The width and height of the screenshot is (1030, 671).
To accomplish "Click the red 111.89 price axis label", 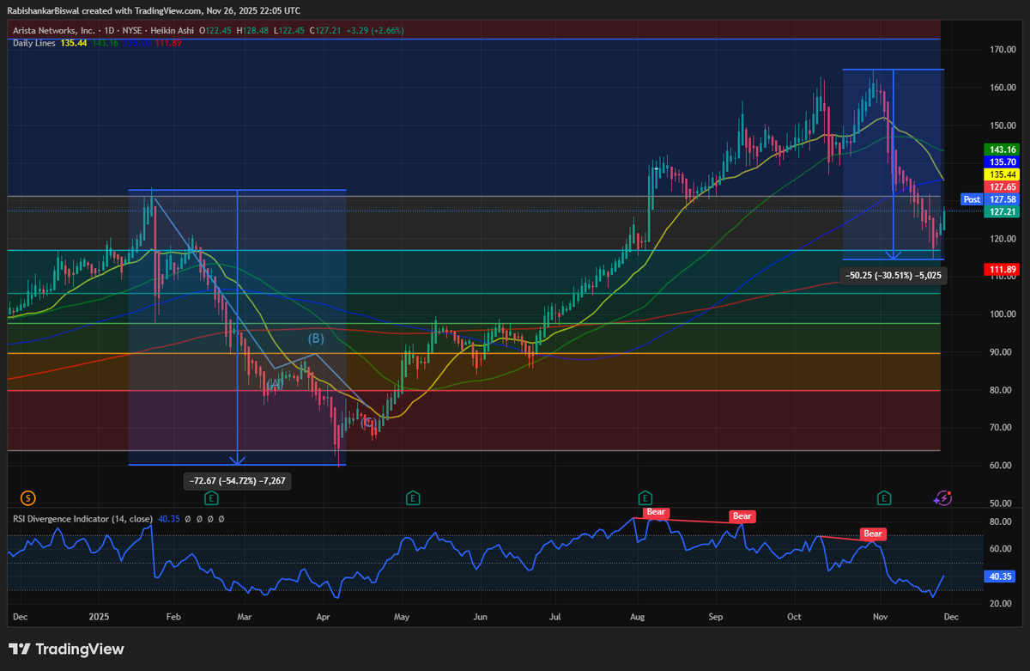I will [x=1000, y=270].
